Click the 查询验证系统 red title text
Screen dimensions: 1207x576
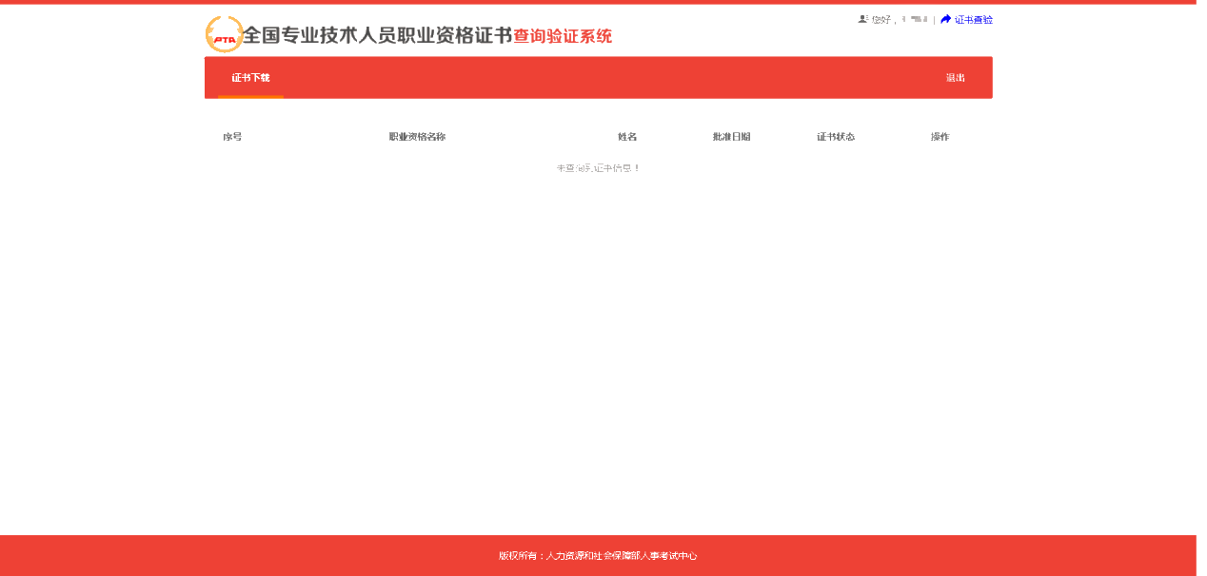point(563,36)
